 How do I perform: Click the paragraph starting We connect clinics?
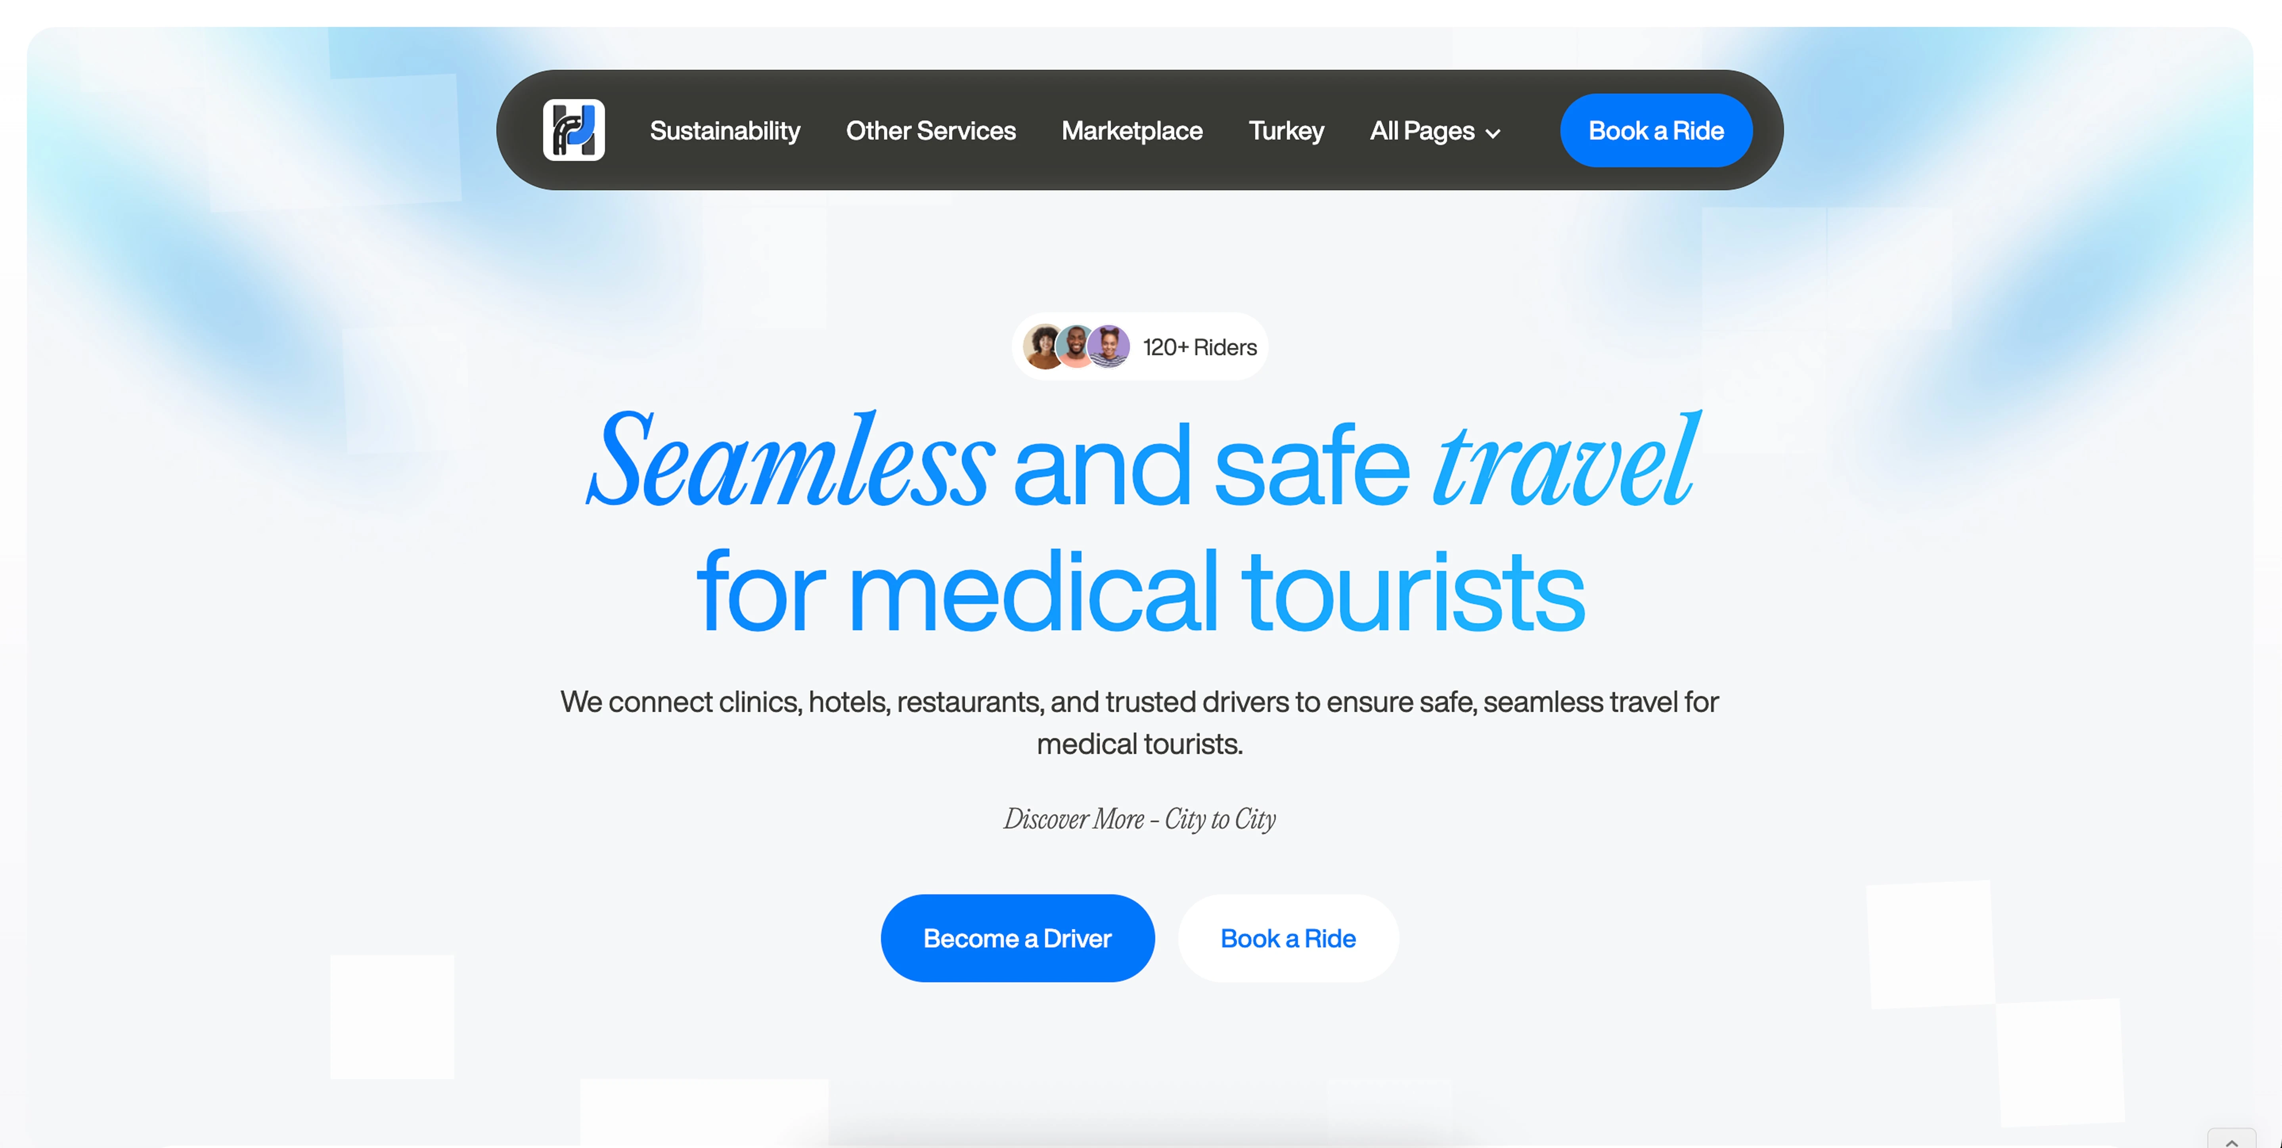[1139, 723]
